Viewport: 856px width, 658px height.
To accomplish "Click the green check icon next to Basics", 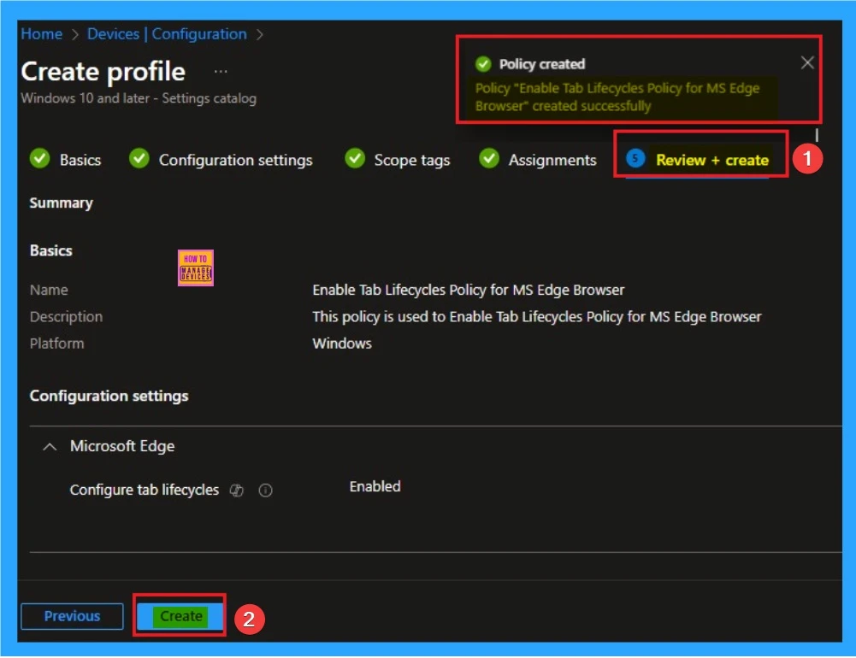I will pyautogui.click(x=39, y=158).
